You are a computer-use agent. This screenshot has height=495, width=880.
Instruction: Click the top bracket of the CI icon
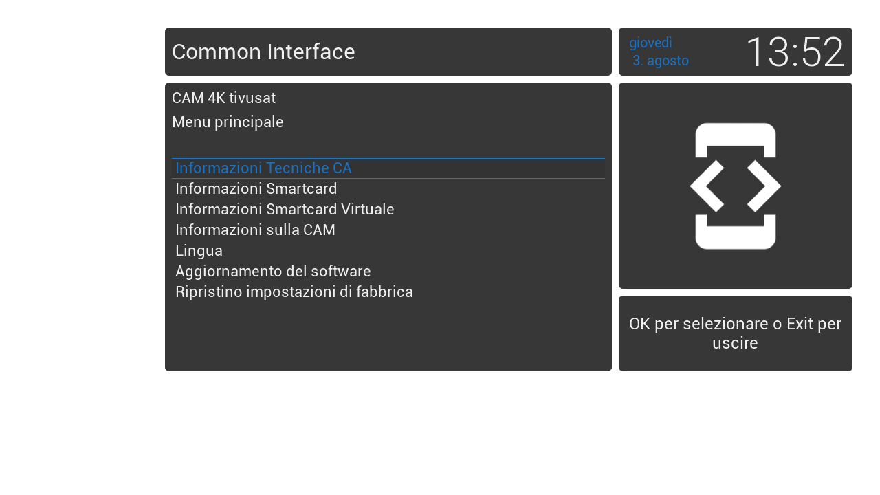tap(736, 140)
